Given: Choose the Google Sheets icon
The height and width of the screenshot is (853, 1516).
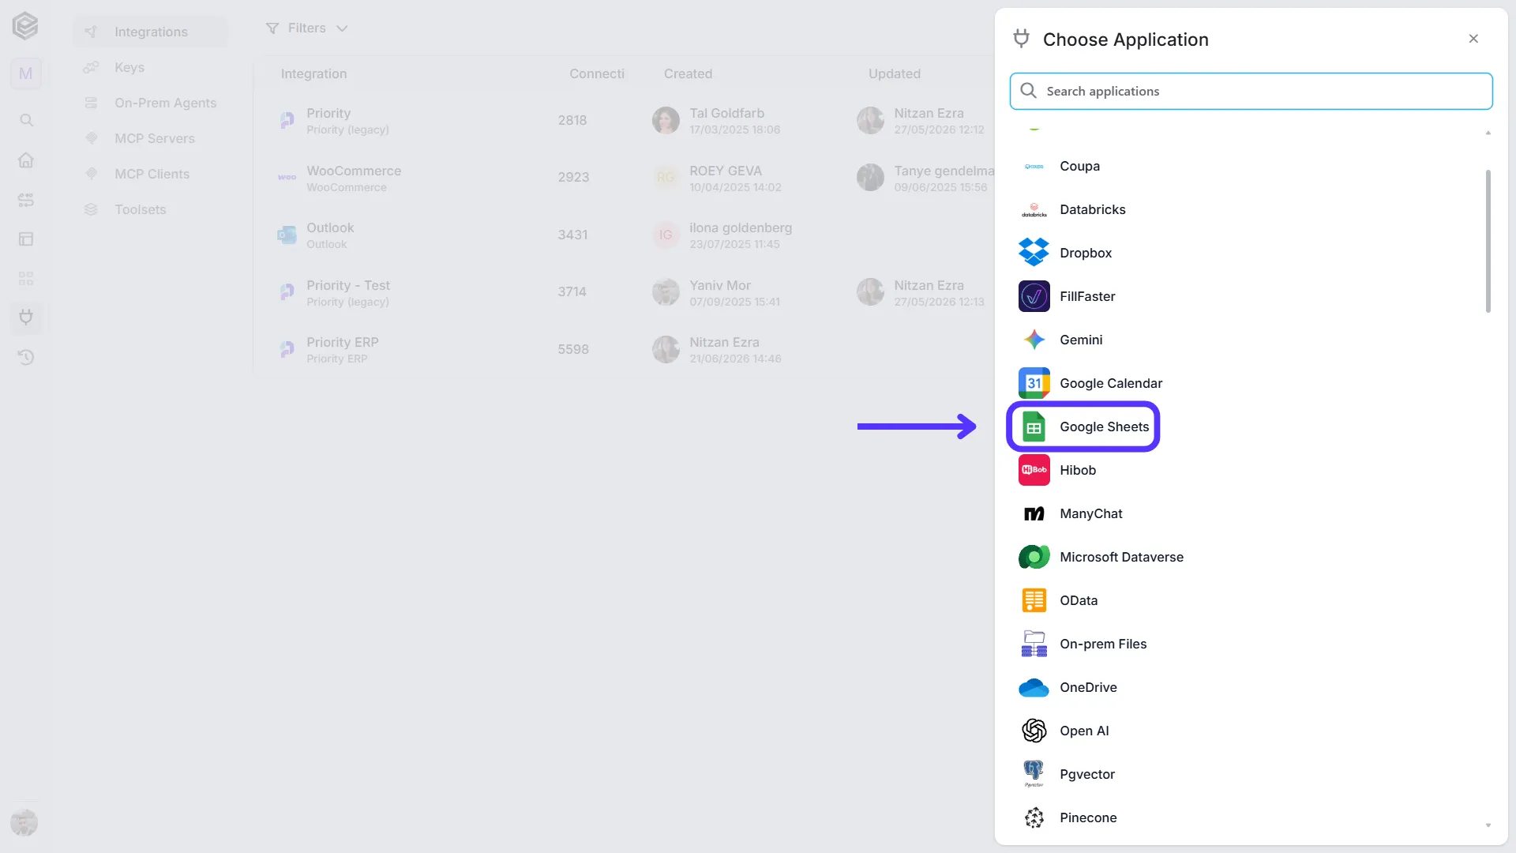Looking at the screenshot, I should pos(1034,426).
